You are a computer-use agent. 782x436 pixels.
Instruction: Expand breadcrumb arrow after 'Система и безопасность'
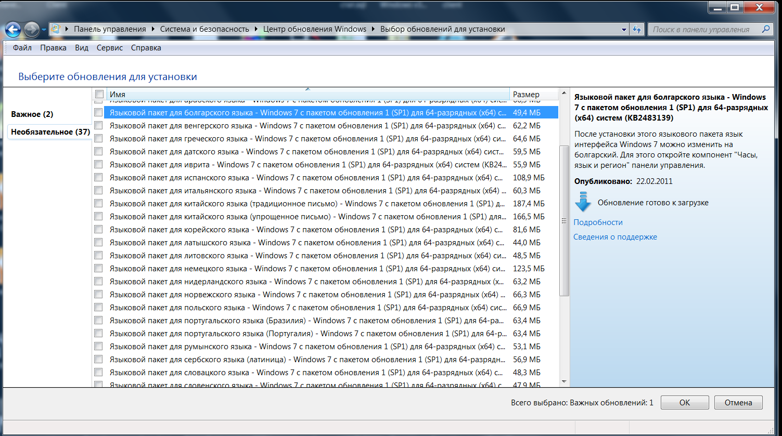256,29
